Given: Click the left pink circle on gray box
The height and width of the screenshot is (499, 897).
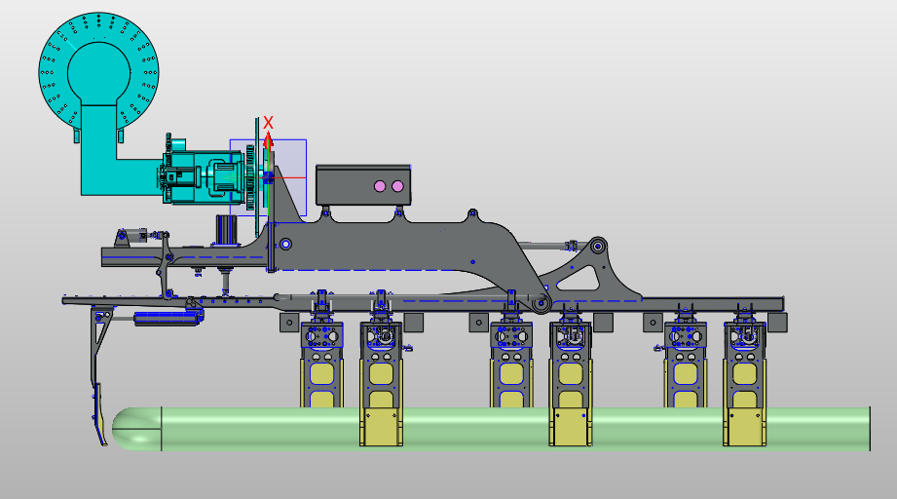Looking at the screenshot, I should point(380,186).
